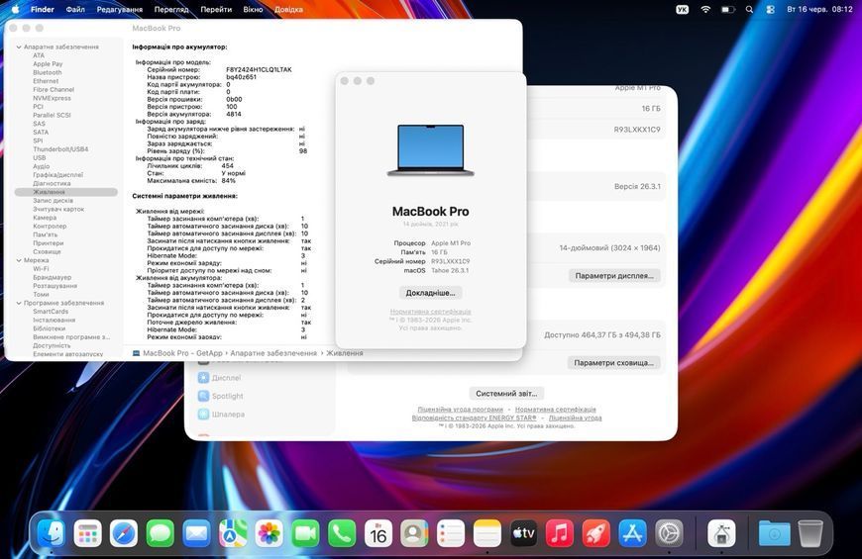Select NVMExpress in sidebar

point(52,98)
